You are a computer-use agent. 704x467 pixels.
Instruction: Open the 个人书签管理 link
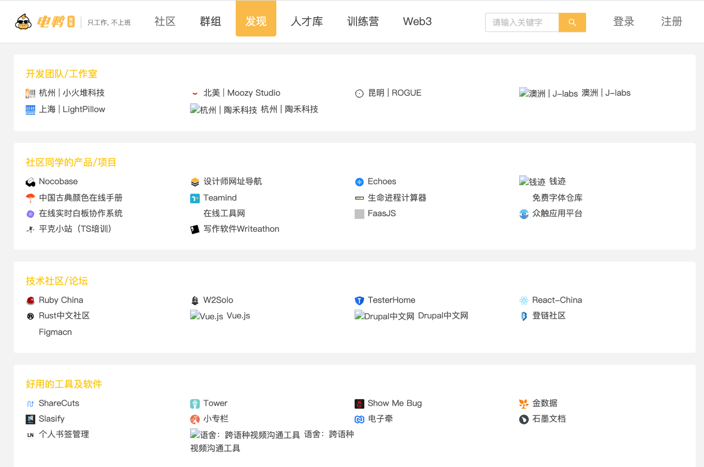64,434
